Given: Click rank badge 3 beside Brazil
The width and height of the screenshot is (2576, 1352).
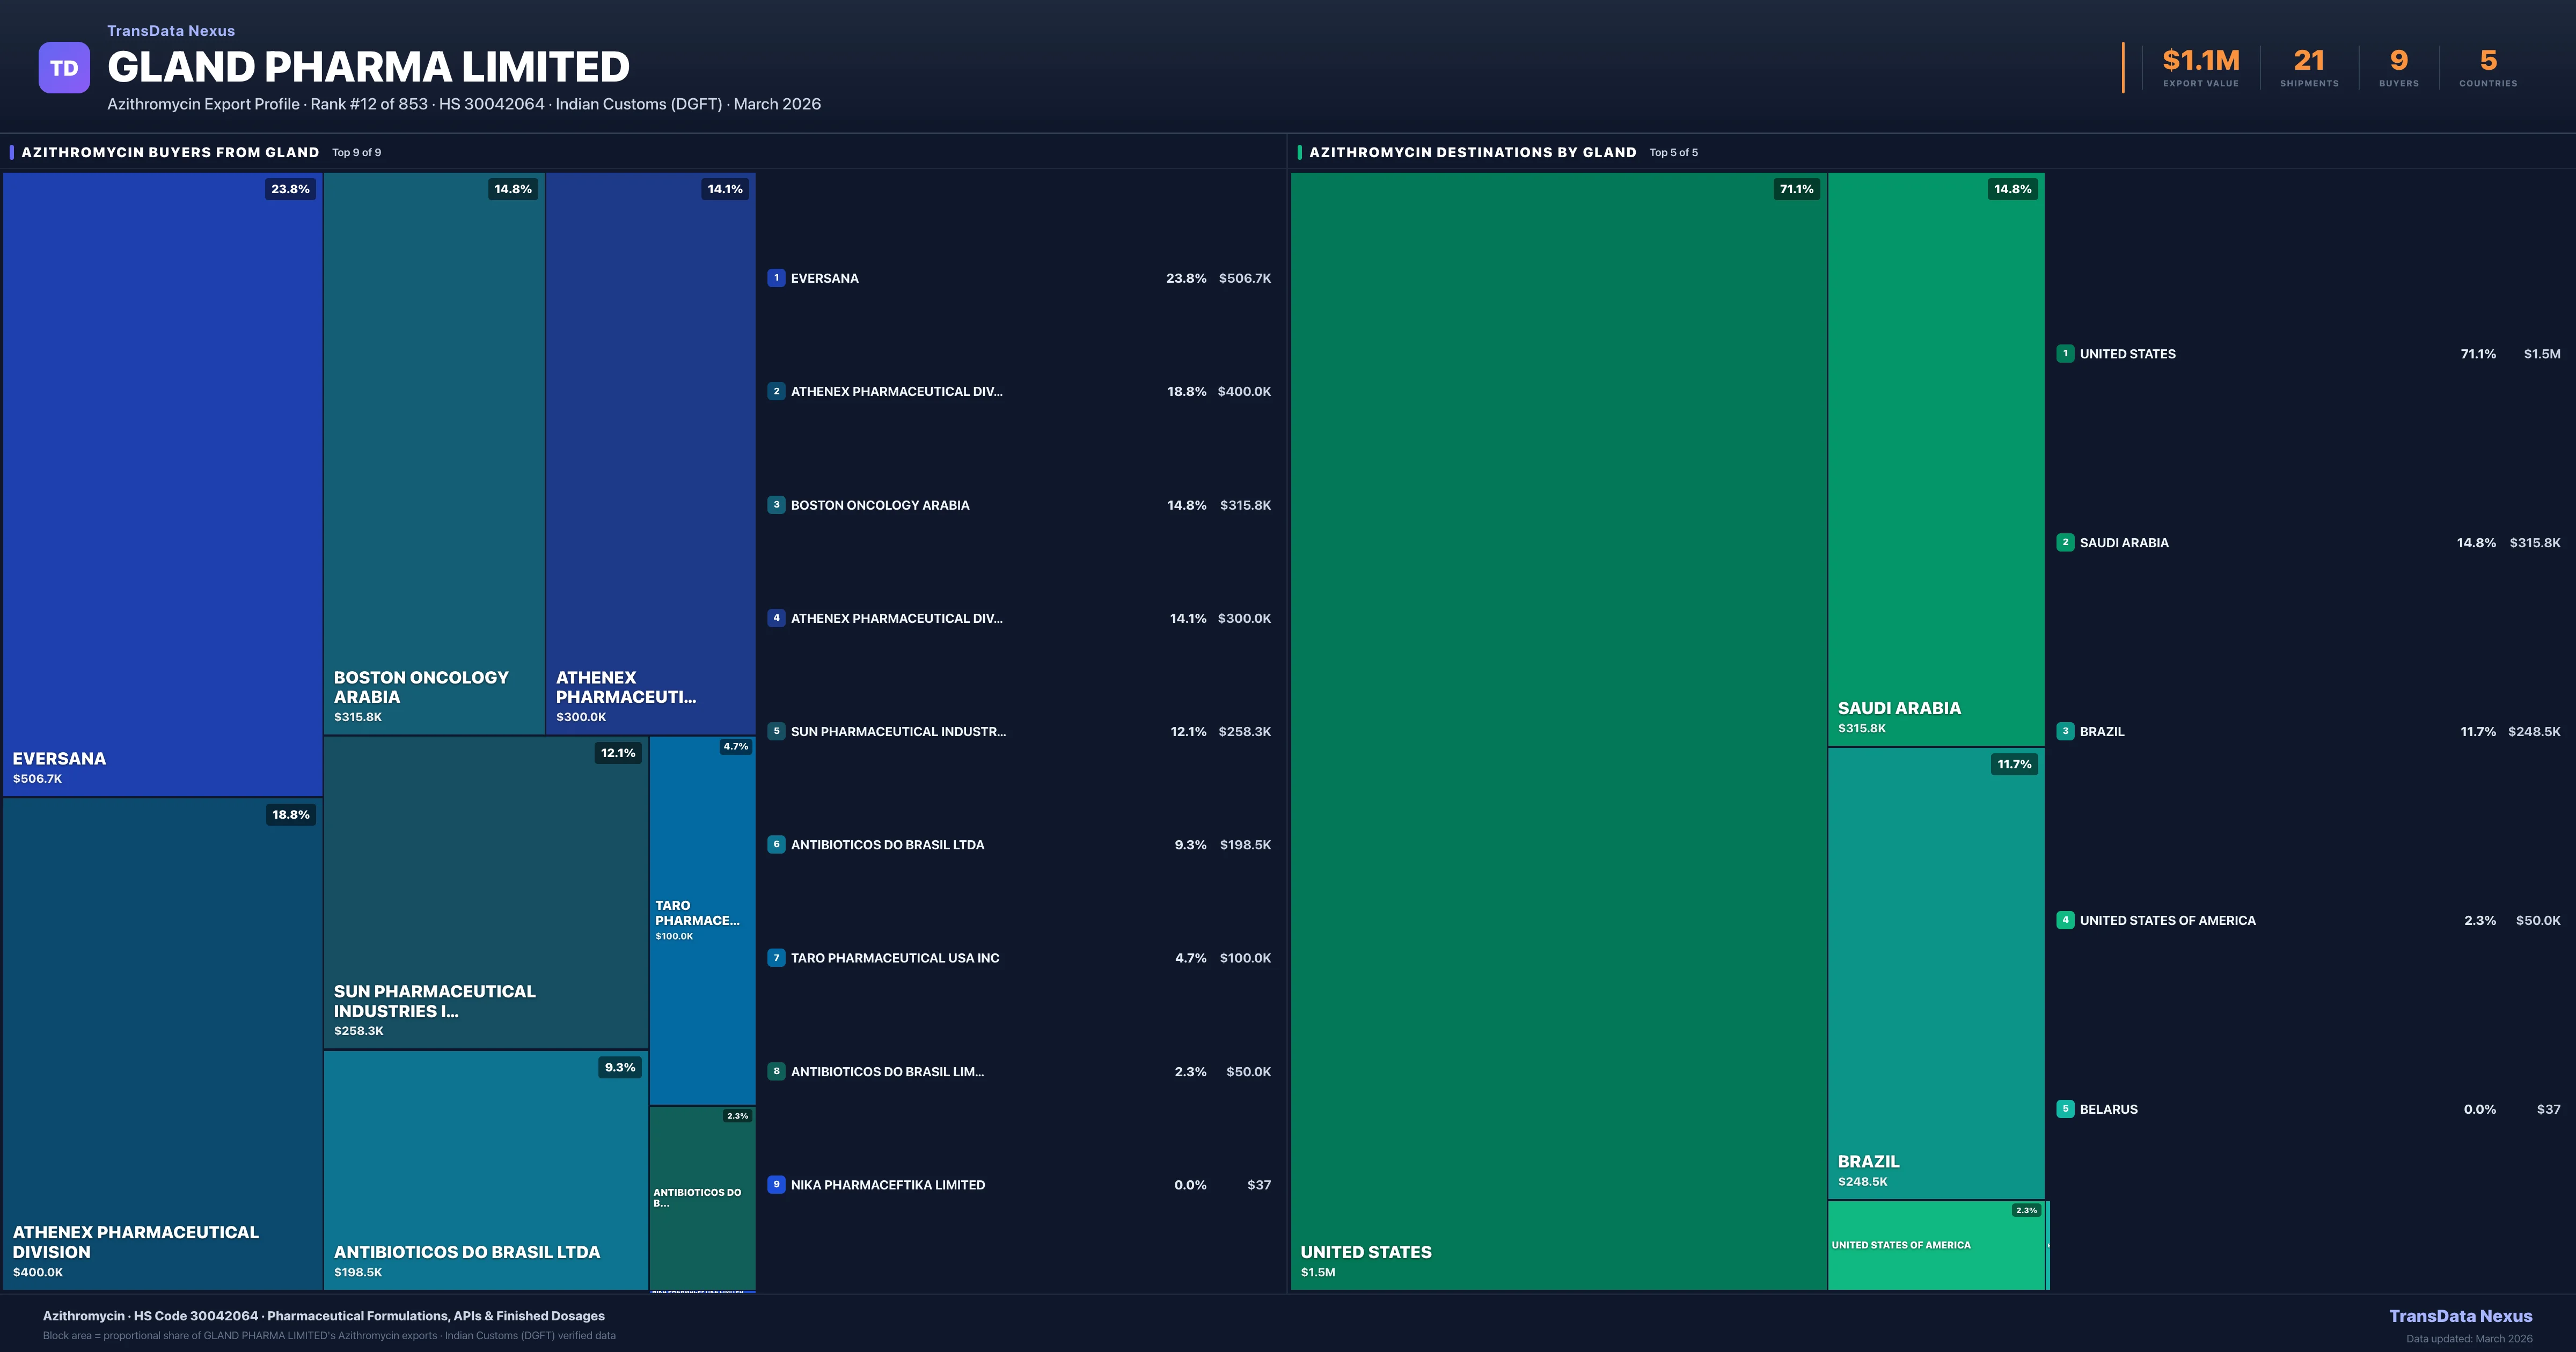Looking at the screenshot, I should tap(2065, 731).
